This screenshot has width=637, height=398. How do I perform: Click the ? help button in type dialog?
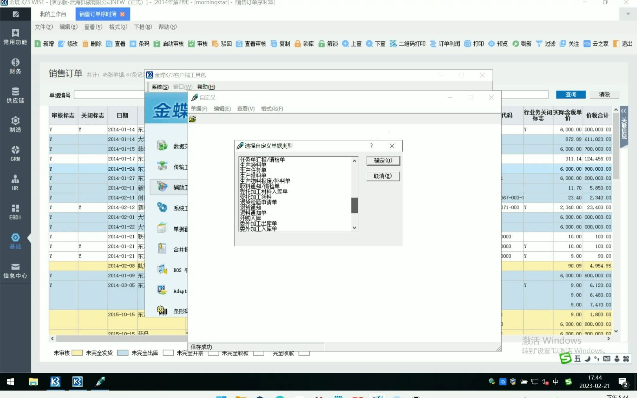coord(371,146)
